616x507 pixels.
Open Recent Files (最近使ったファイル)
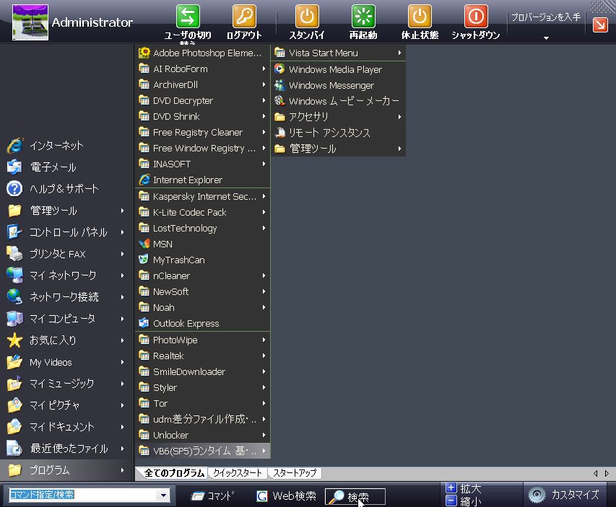point(66,448)
